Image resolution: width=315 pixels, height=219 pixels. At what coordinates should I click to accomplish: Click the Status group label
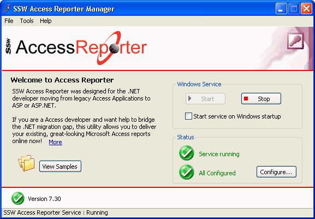[x=186, y=137]
